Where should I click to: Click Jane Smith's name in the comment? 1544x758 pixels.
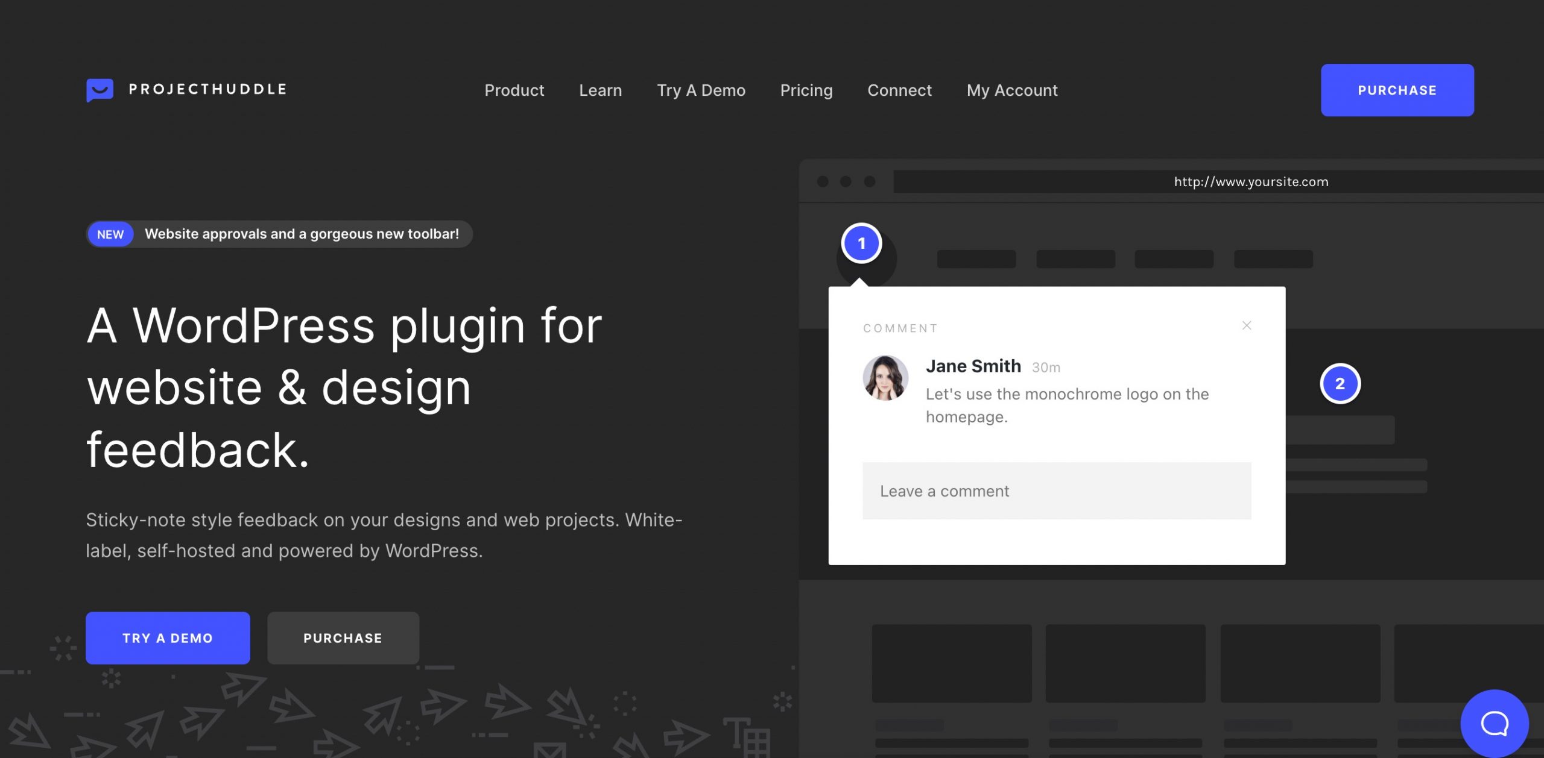[973, 365]
